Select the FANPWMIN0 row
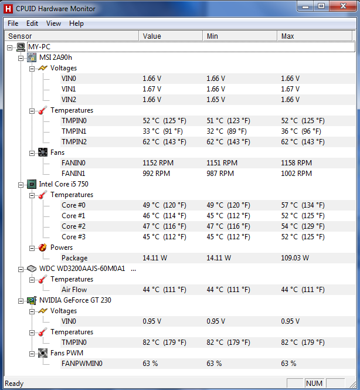360x390 pixels. point(208,364)
